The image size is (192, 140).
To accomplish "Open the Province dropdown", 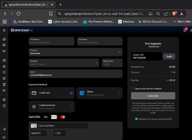I will [64, 63].
